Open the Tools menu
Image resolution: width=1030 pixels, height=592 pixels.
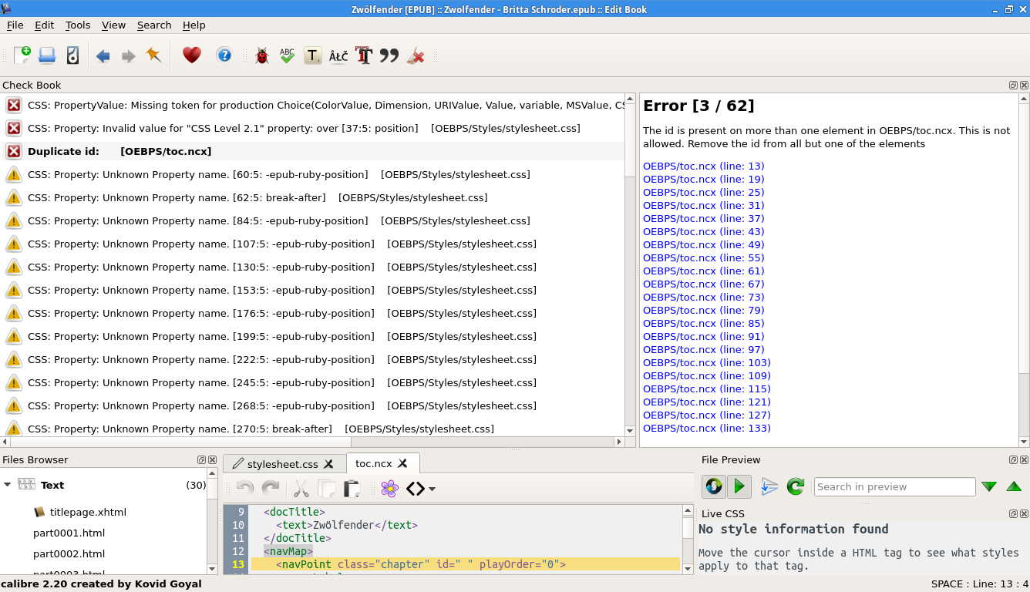77,25
